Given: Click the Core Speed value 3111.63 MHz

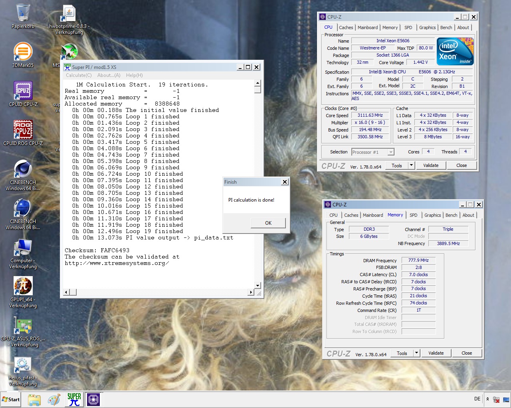Looking at the screenshot, I should coord(370,115).
